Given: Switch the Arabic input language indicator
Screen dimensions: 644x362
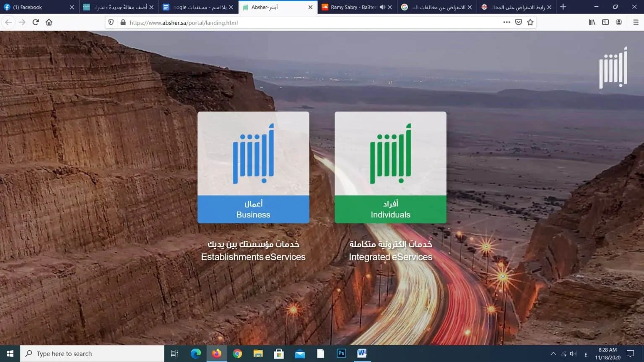Looking at the screenshot, I should point(586,354).
